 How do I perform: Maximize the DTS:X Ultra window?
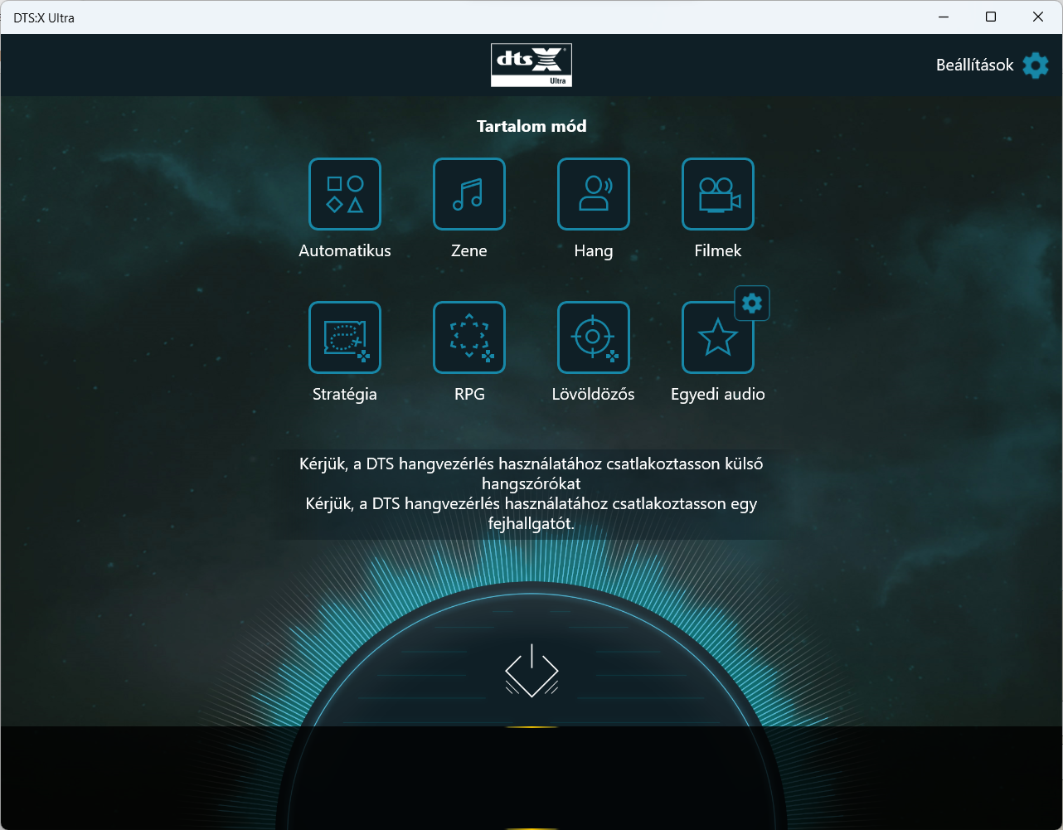(991, 17)
